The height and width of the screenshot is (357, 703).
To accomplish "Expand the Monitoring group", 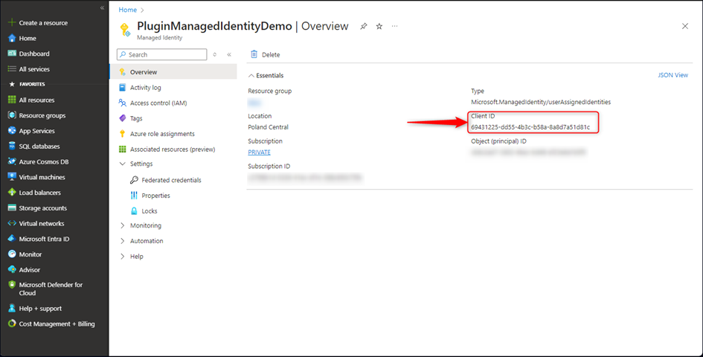I will coord(123,225).
